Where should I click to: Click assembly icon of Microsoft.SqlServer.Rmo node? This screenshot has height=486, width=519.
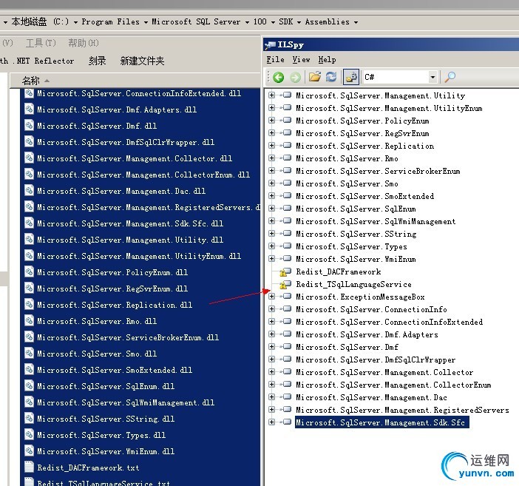[x=287, y=158]
